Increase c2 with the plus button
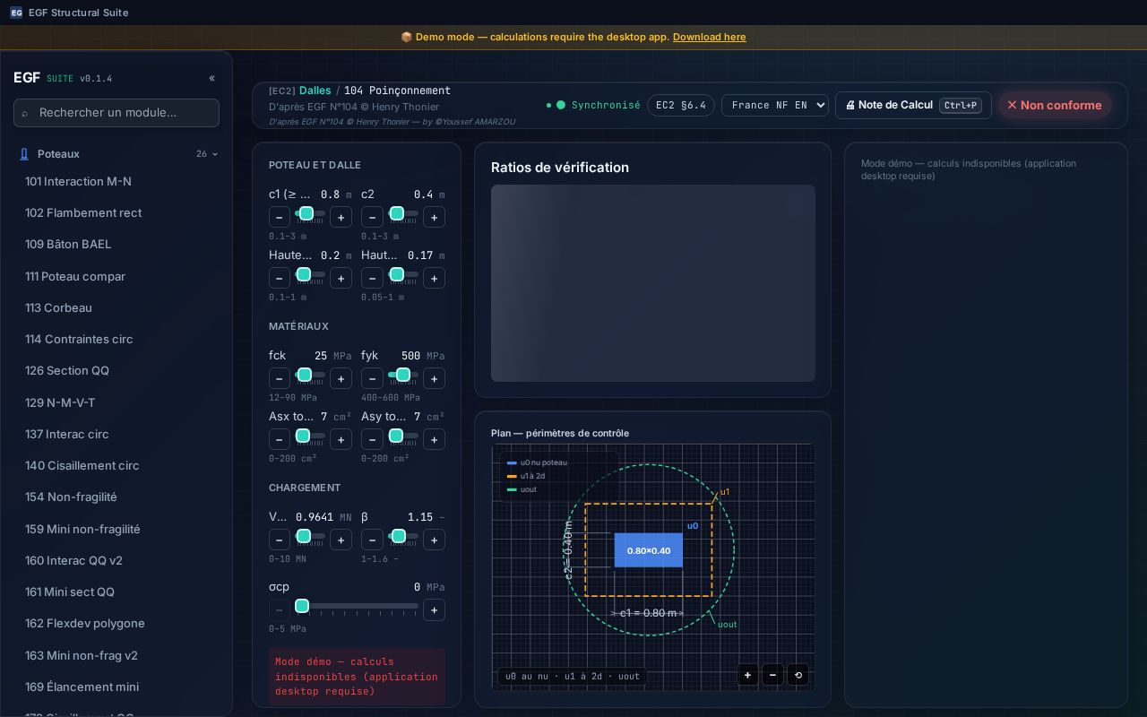 click(434, 217)
